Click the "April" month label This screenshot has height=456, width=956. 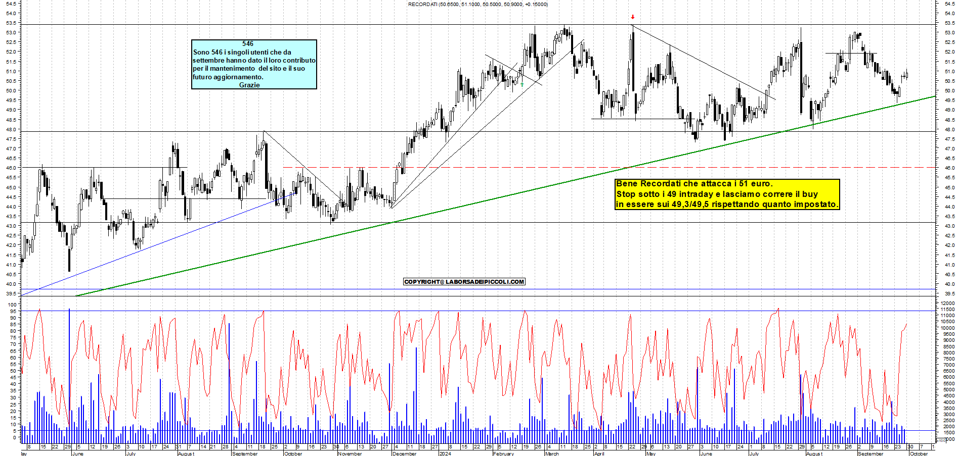click(x=599, y=453)
